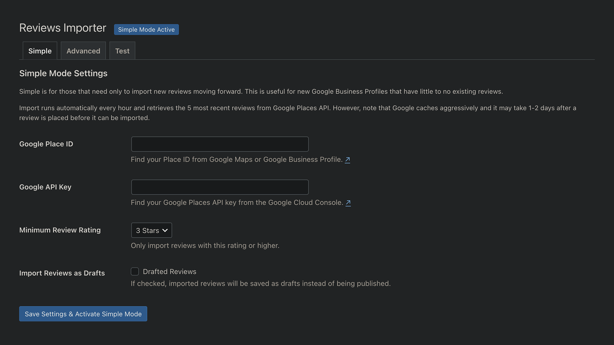Click the Minimum Review Rating label
This screenshot has width=614, height=345.
tap(60, 230)
